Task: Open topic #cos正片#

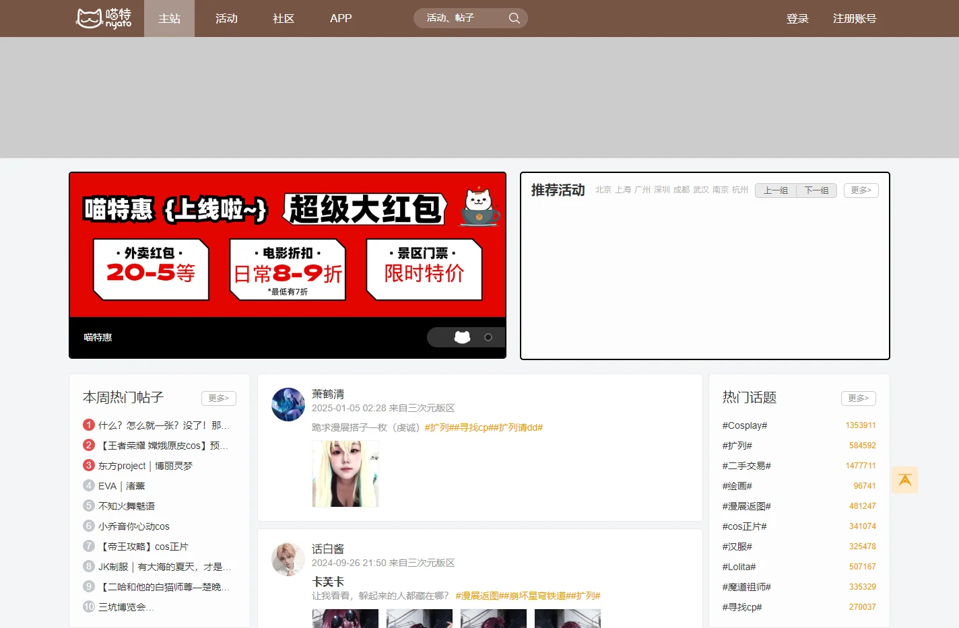Action: point(744,526)
